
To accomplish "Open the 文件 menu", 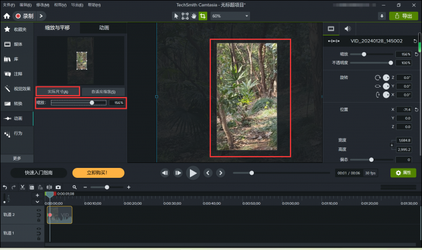I will tap(9, 4).
